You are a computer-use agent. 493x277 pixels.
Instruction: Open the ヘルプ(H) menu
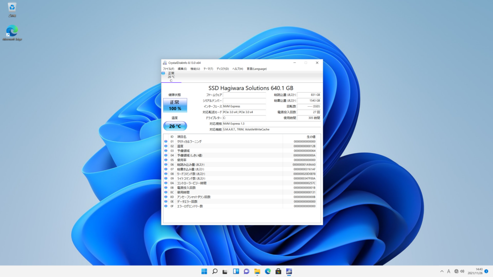pos(237,69)
